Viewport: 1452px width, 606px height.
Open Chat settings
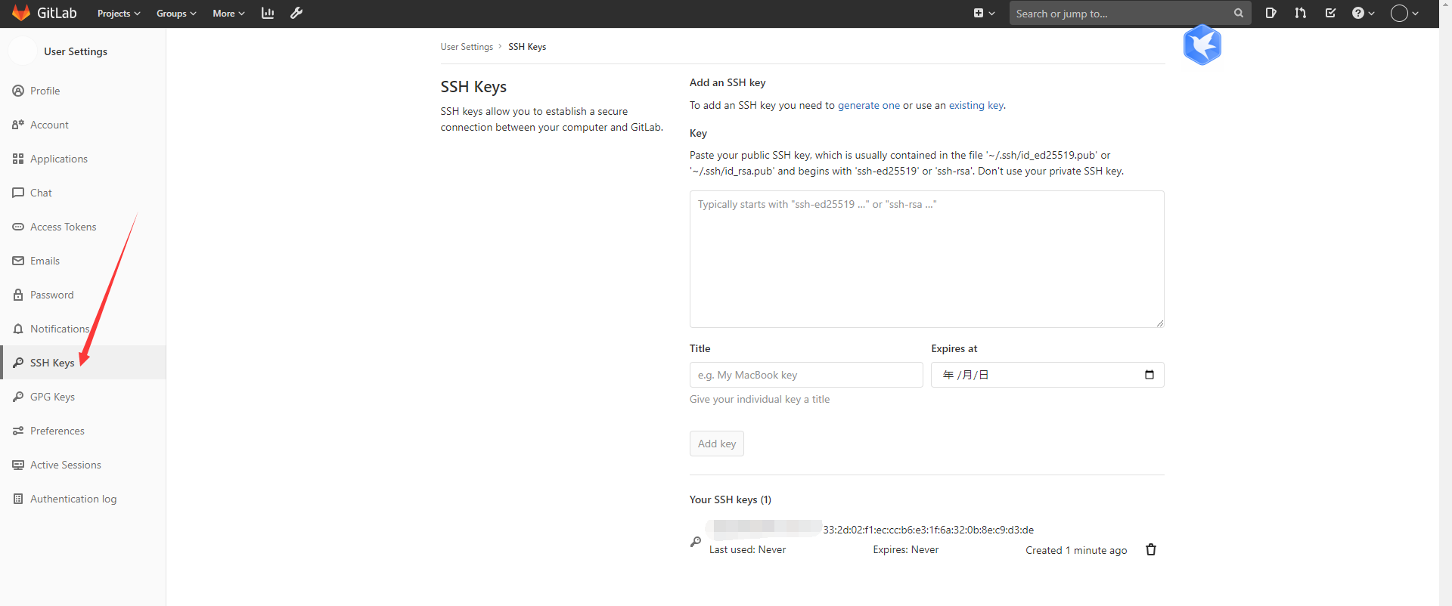coord(82,193)
